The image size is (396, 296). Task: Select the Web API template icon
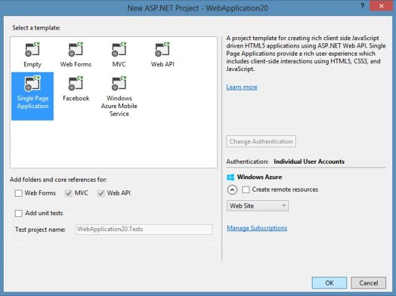pos(162,49)
